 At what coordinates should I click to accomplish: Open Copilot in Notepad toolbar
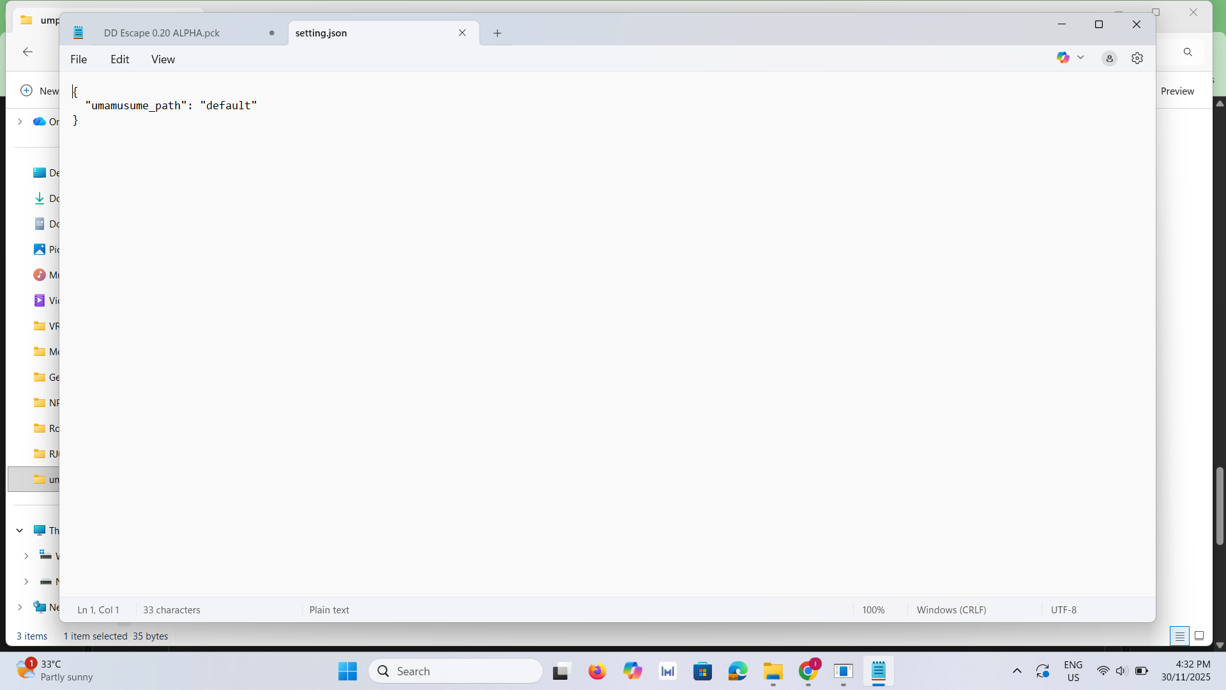tap(1063, 58)
